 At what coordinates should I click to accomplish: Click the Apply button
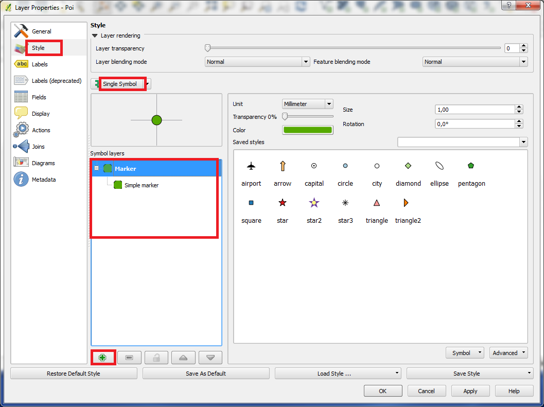(470, 391)
